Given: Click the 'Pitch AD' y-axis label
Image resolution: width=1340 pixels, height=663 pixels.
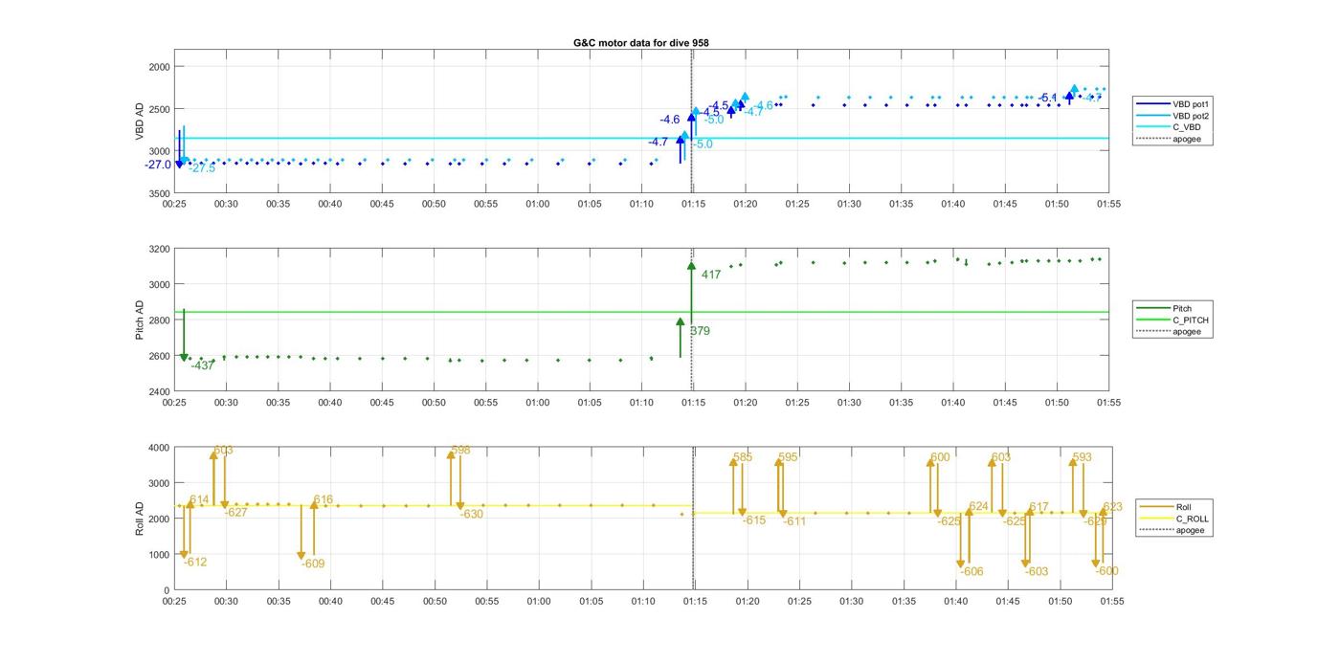Looking at the screenshot, I should (140, 320).
